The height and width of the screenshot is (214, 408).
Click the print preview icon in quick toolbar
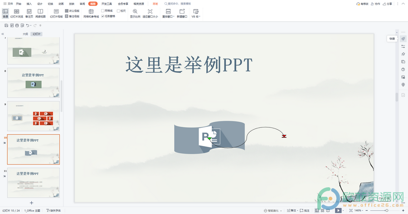[x=22, y=25]
